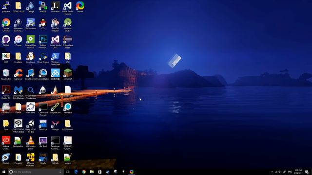Launch the Command Prompt shortcut
The width and height of the screenshot is (312, 175).
(43, 109)
